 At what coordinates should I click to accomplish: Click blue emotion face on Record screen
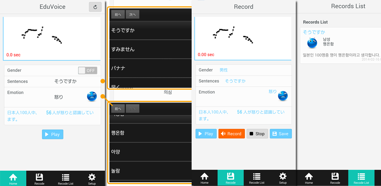283,96
